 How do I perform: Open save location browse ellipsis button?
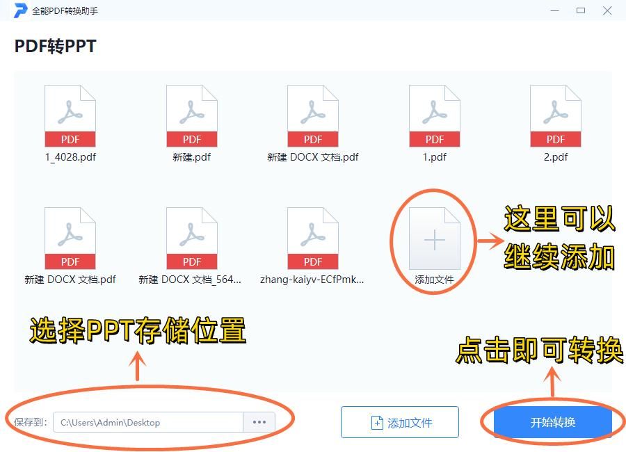[259, 422]
